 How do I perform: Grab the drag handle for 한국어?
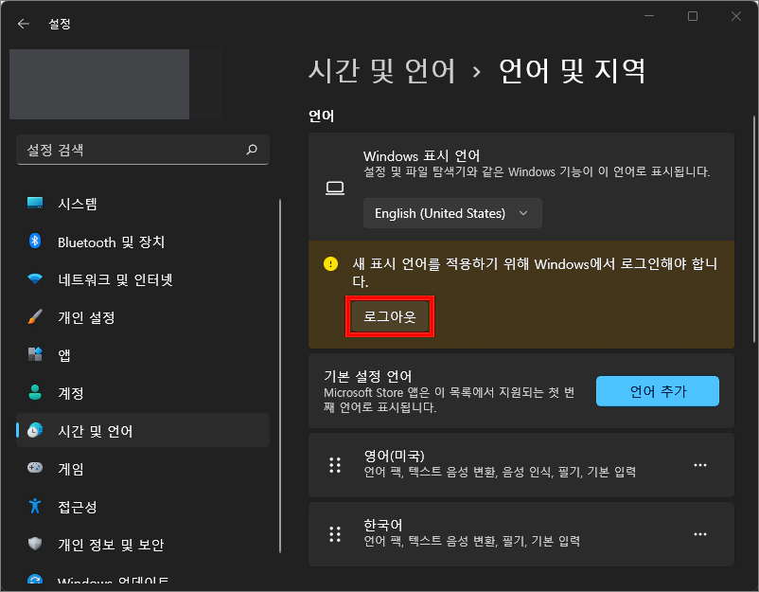tap(335, 534)
